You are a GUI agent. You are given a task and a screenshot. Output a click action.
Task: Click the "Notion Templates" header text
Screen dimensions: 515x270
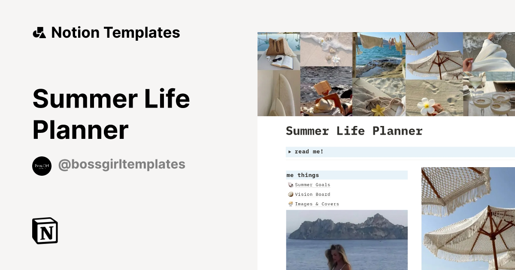115,33
